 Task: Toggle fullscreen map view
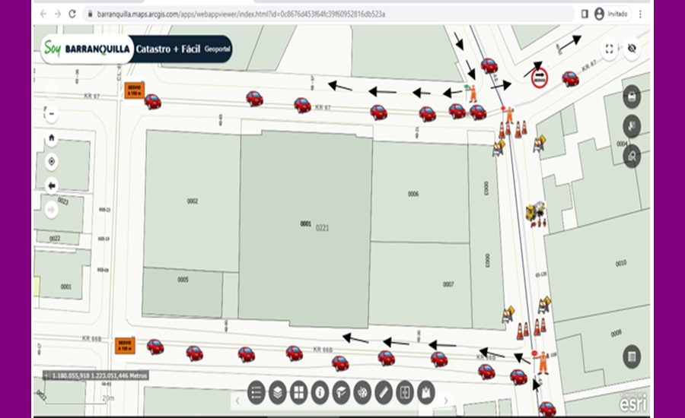(609, 49)
